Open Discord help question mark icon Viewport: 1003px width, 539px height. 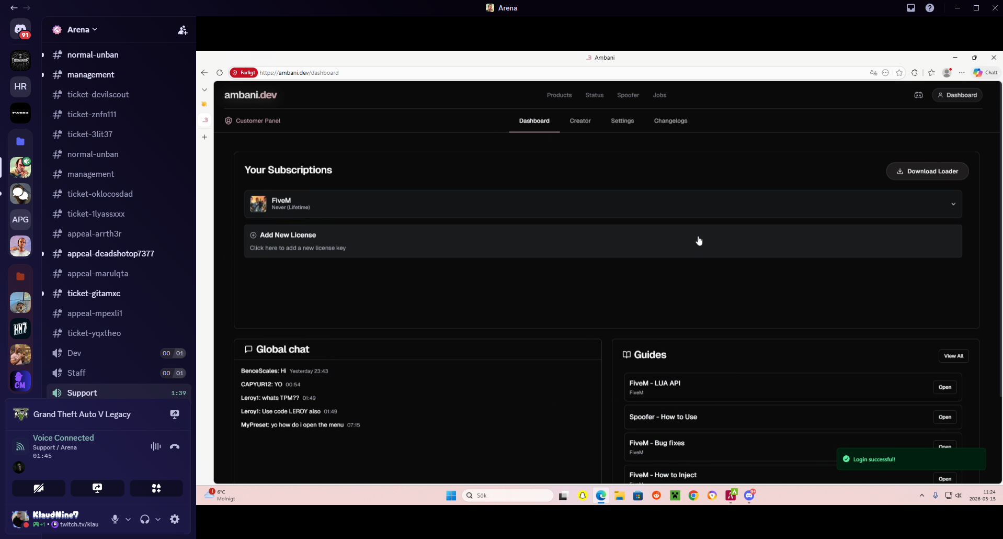tap(930, 8)
